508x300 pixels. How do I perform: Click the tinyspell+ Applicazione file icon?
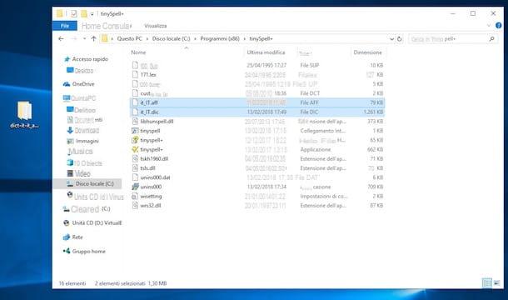tap(135, 149)
